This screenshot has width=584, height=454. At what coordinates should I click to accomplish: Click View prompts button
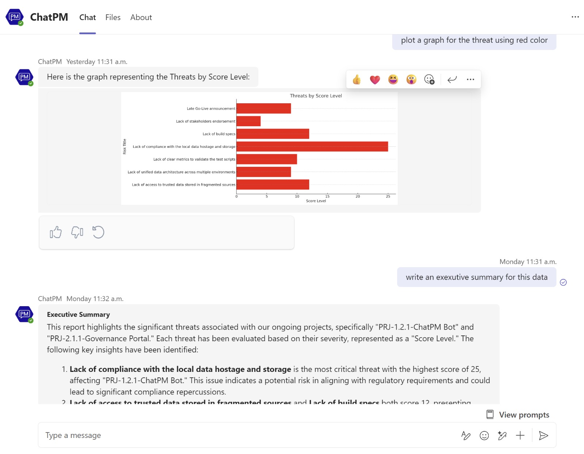(x=518, y=415)
